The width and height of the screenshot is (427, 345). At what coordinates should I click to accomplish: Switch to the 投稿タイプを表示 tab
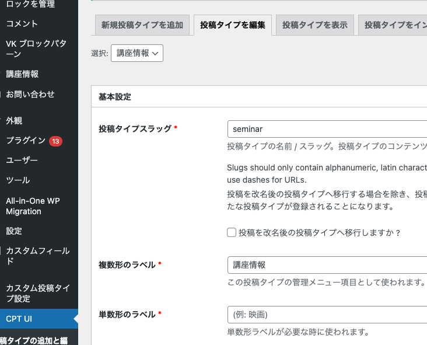tap(315, 25)
